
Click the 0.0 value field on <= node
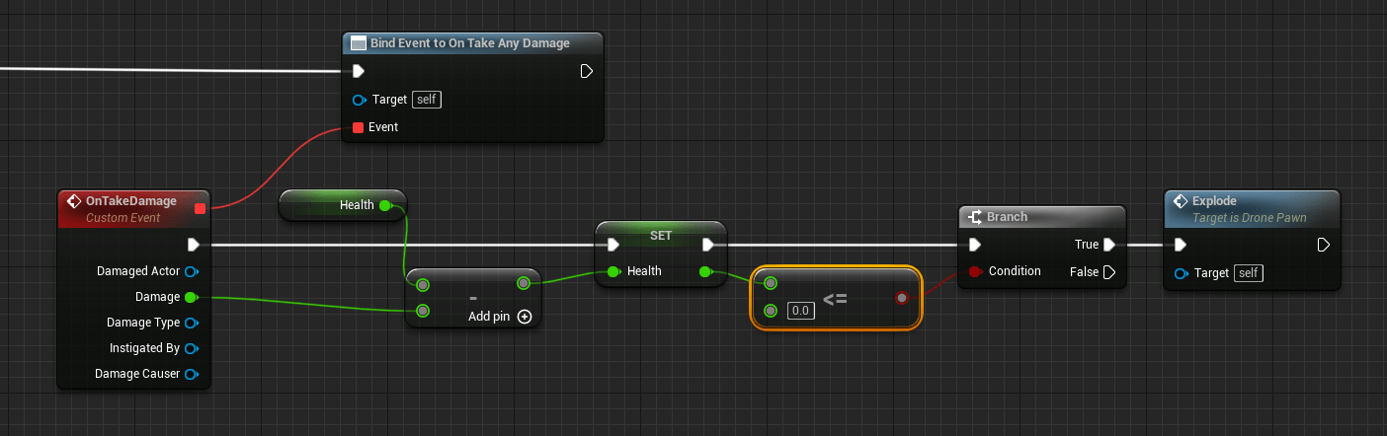(x=800, y=311)
